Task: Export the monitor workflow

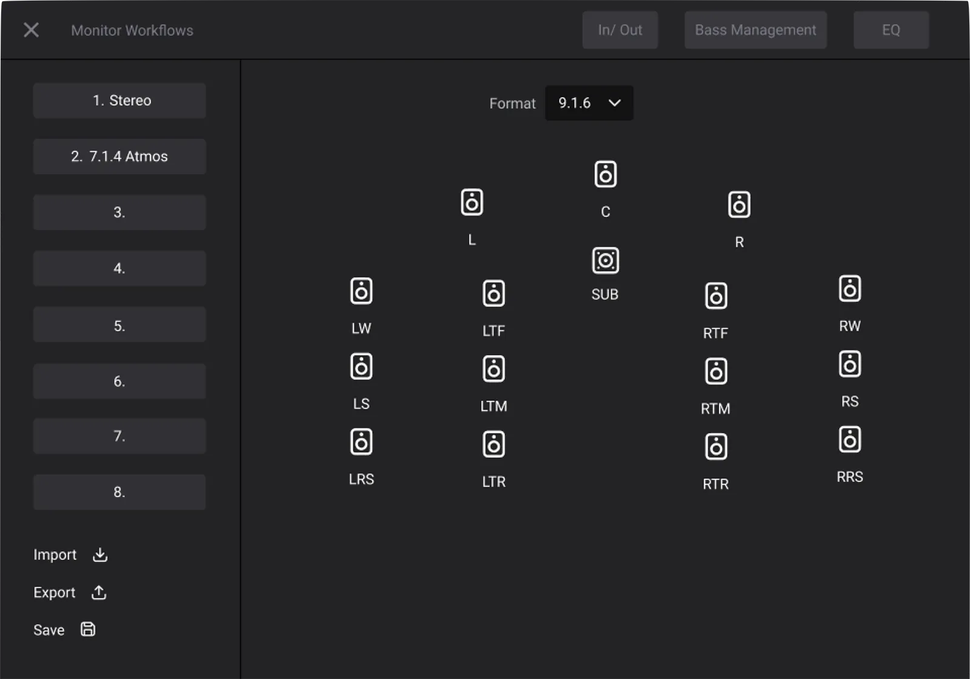Action: (70, 592)
